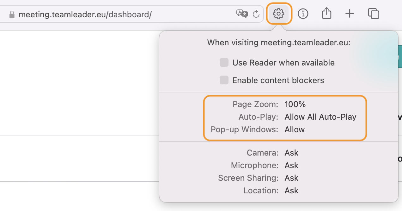Image resolution: width=402 pixels, height=211 pixels.
Task: Click the padlock icon in address bar
Action: pyautogui.click(x=12, y=14)
